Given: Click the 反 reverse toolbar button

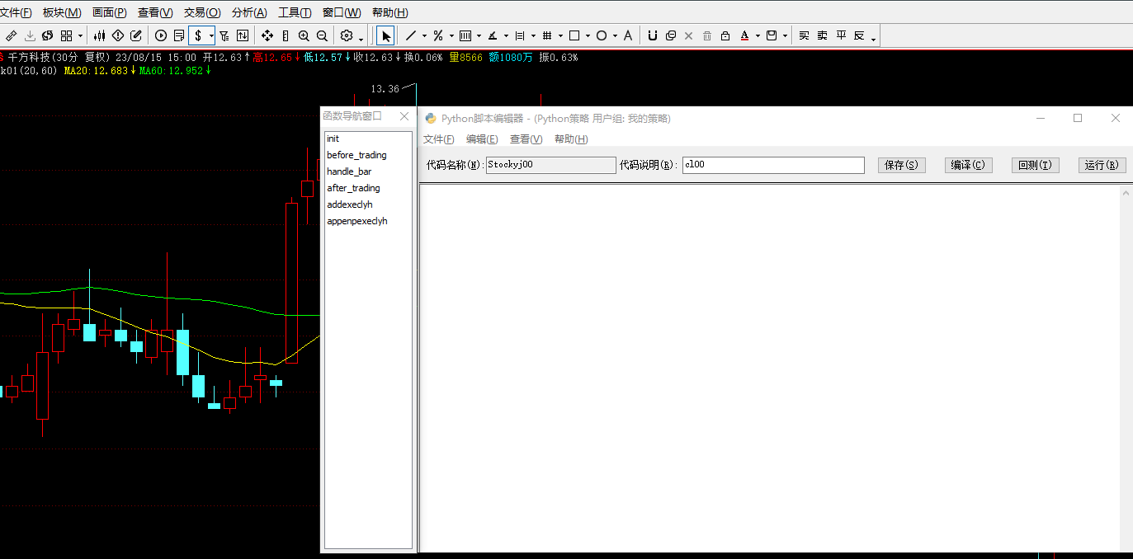Looking at the screenshot, I should click(859, 35).
